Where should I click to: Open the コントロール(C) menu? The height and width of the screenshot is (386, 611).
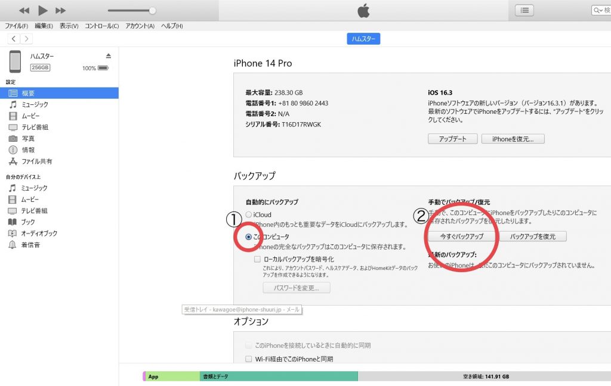101,26
